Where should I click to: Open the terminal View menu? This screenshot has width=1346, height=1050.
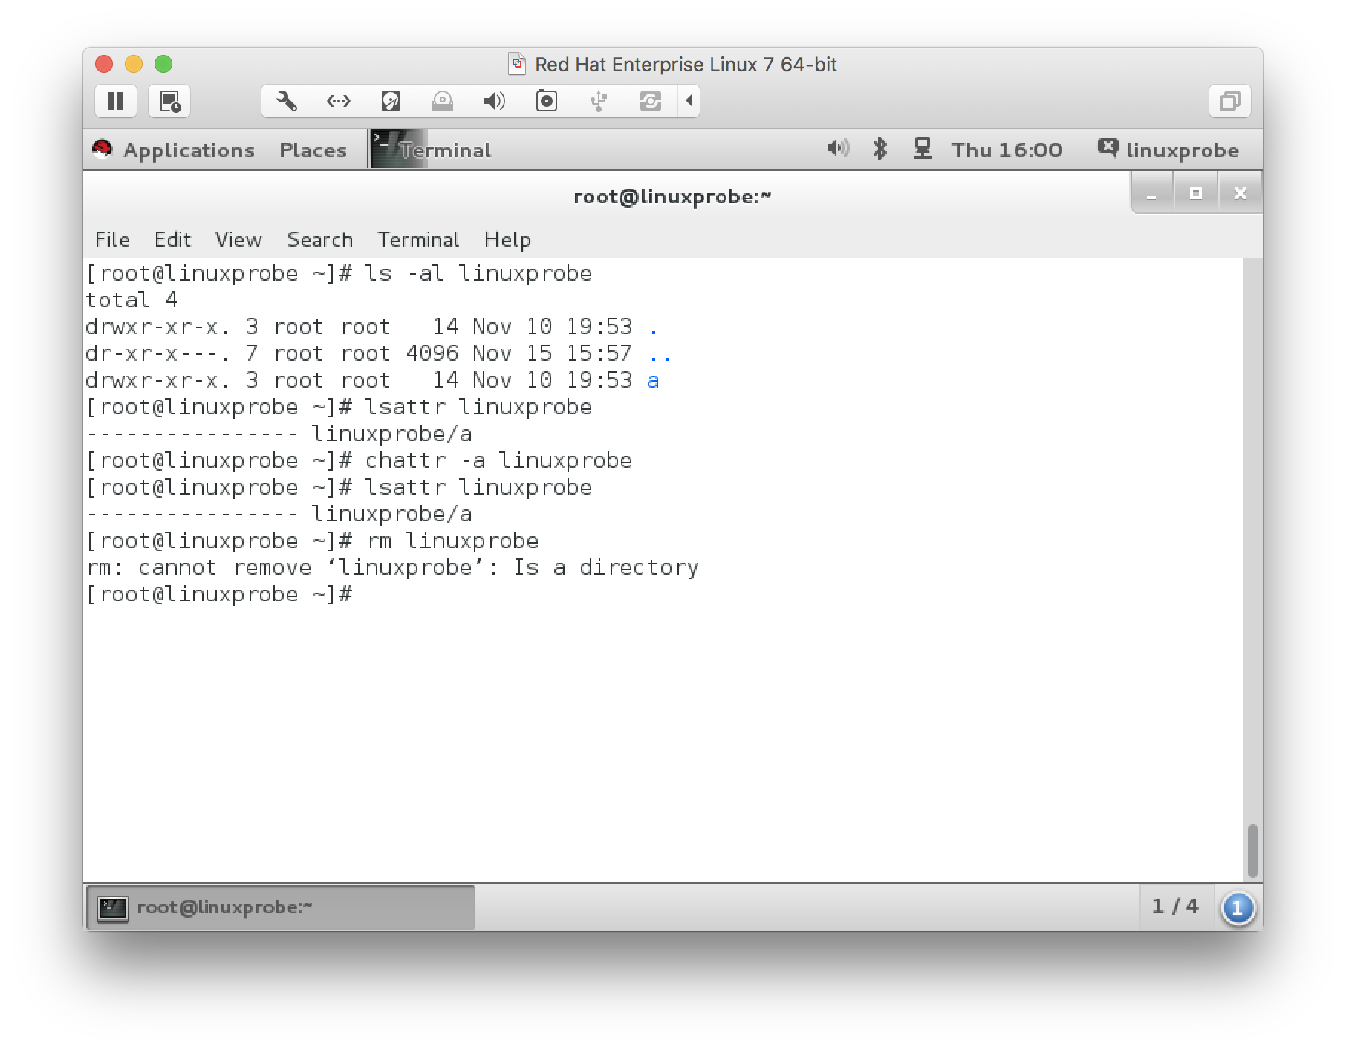pyautogui.click(x=238, y=240)
